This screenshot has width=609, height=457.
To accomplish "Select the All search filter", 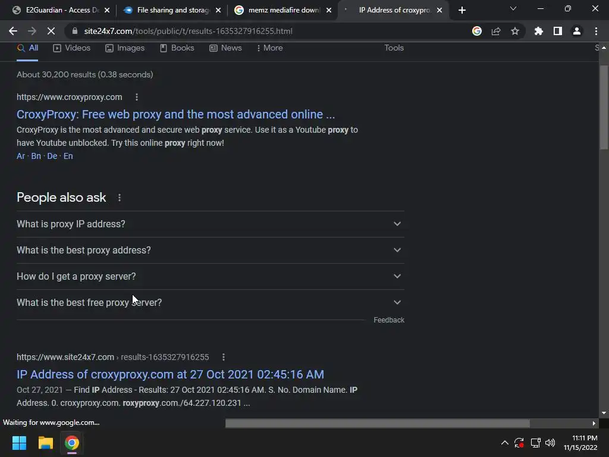I will (x=27, y=48).
